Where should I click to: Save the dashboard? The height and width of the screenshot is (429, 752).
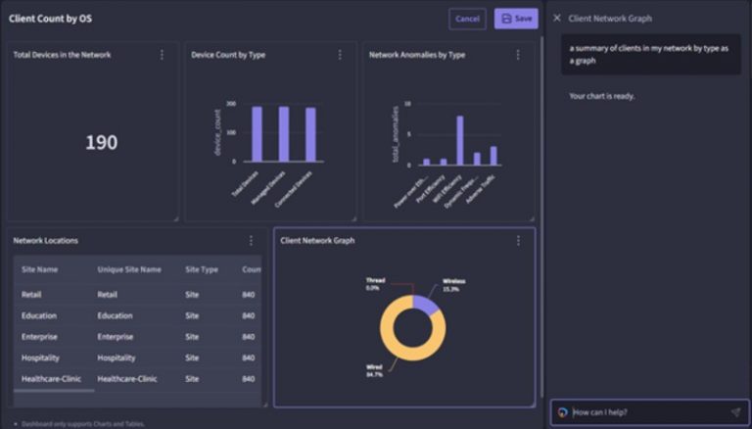516,19
